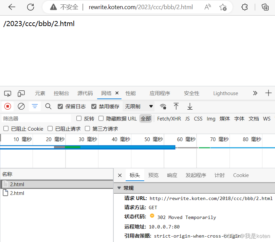Filter requests by Fetch/XHR
This screenshot has width=275, height=242.
click(x=168, y=118)
